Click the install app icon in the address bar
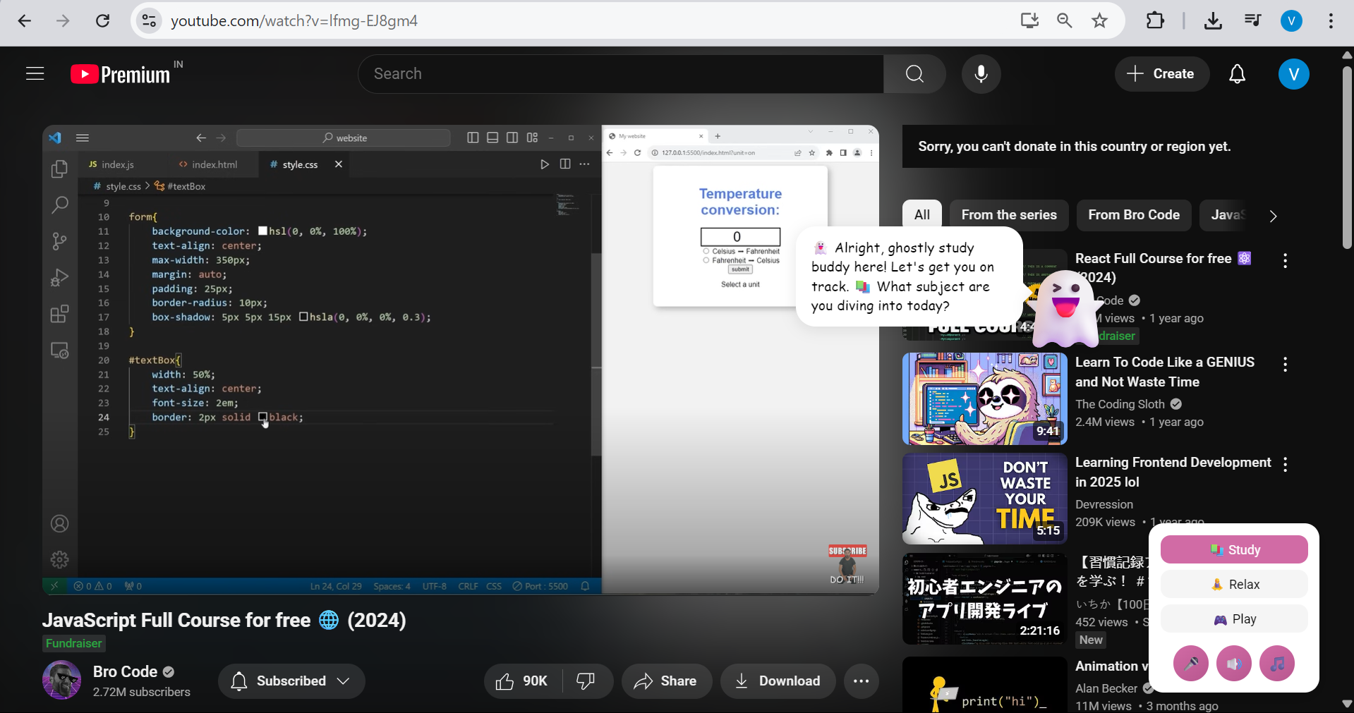Image resolution: width=1354 pixels, height=713 pixels. (x=1029, y=21)
